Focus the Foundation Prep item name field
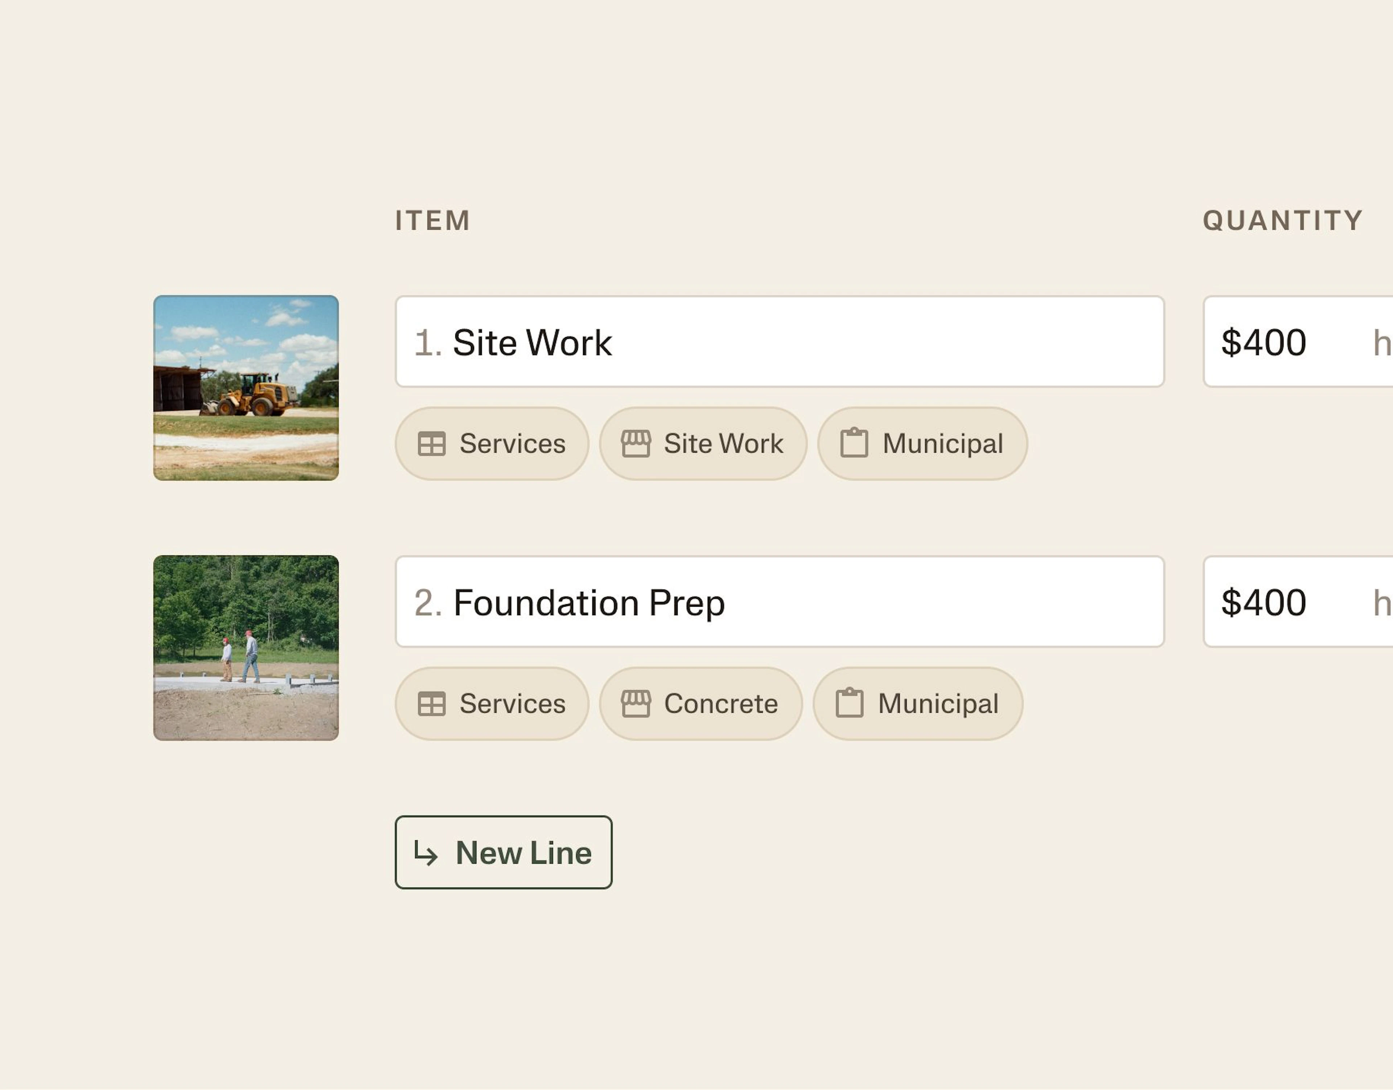 pyautogui.click(x=780, y=602)
